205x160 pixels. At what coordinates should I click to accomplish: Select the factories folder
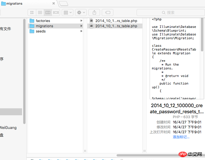click(x=55, y=21)
